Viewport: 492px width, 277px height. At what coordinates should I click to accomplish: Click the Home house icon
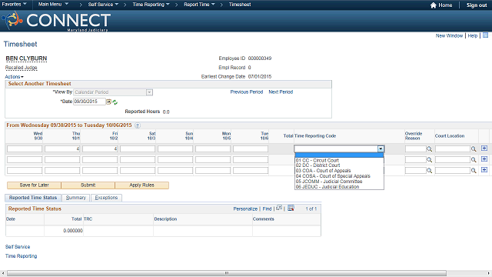click(434, 5)
